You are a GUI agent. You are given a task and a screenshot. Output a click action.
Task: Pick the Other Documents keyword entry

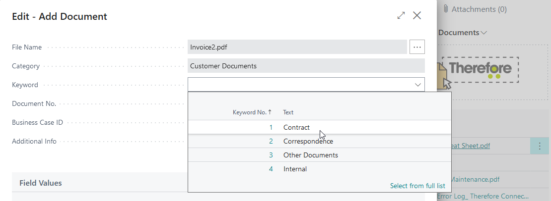tap(310, 155)
